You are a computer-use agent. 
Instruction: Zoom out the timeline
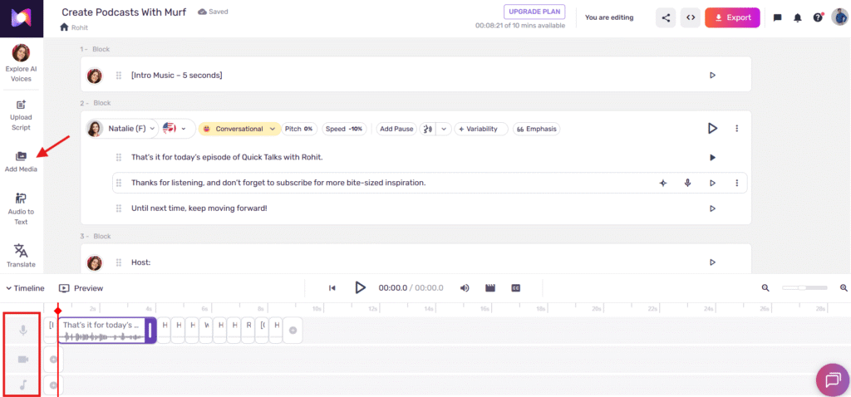[765, 288]
